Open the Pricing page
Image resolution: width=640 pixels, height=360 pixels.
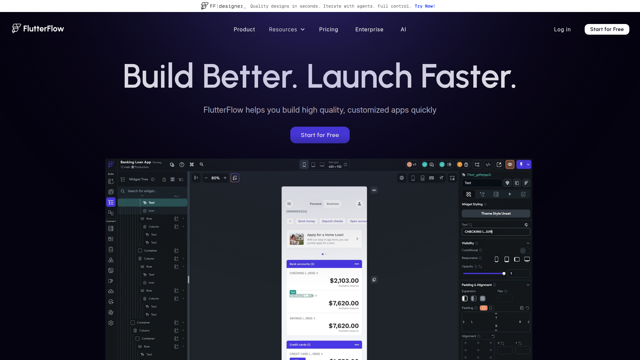(329, 29)
